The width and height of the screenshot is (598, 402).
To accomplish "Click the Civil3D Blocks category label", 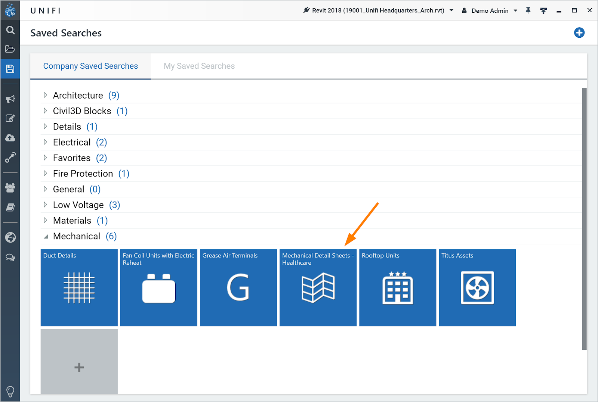I will pyautogui.click(x=82, y=111).
